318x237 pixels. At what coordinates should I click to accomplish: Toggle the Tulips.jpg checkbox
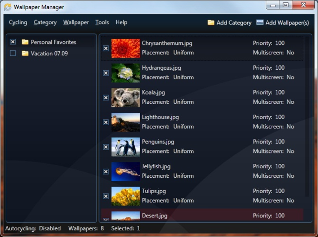coord(106,196)
